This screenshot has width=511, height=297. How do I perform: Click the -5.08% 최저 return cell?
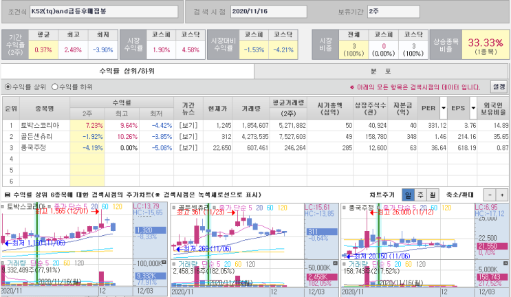click(x=156, y=148)
